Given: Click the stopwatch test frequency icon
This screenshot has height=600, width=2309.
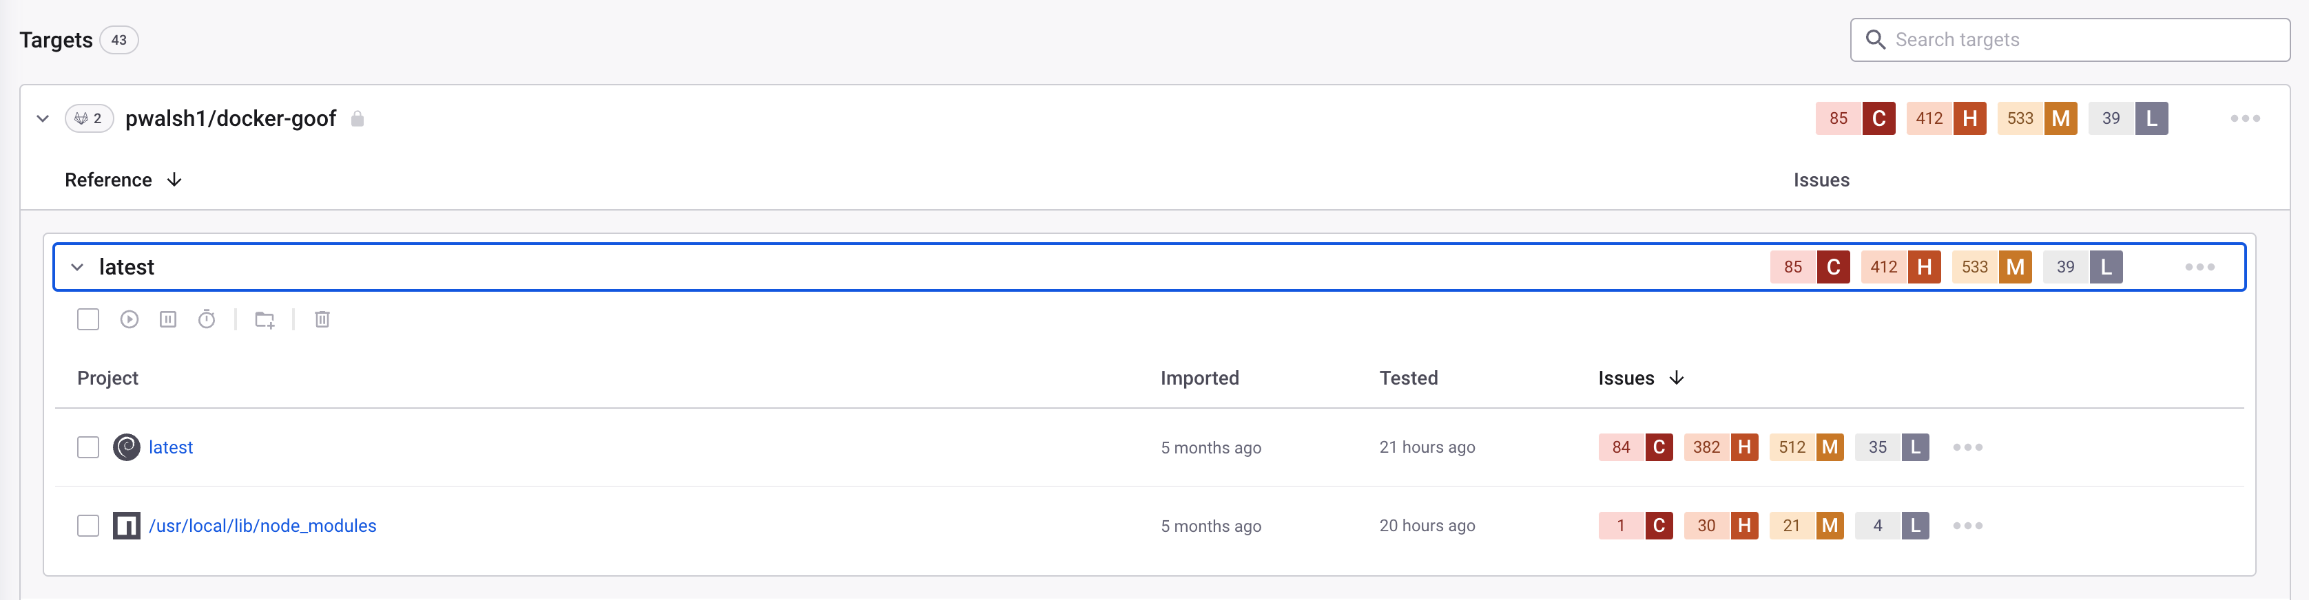Looking at the screenshot, I should click(207, 320).
